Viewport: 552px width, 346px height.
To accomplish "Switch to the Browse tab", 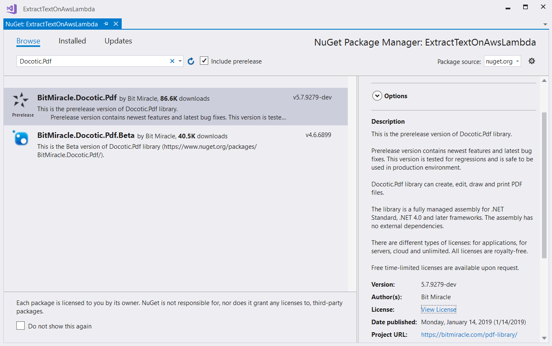I will click(x=28, y=41).
